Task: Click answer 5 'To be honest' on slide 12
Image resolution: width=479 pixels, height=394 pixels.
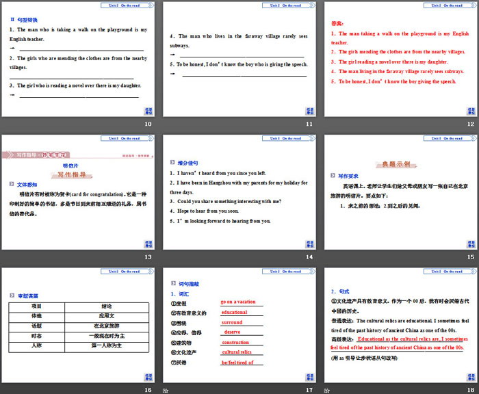Action: coord(393,81)
